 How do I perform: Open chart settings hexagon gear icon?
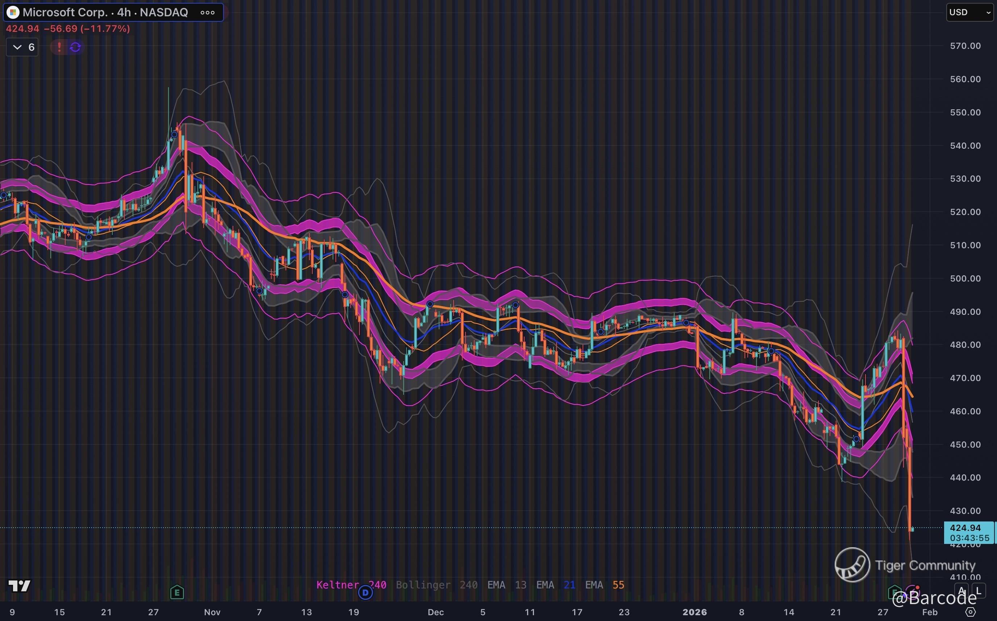pos(970,612)
